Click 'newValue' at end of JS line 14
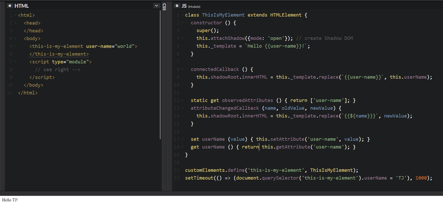The image size is (443, 207). (395, 116)
